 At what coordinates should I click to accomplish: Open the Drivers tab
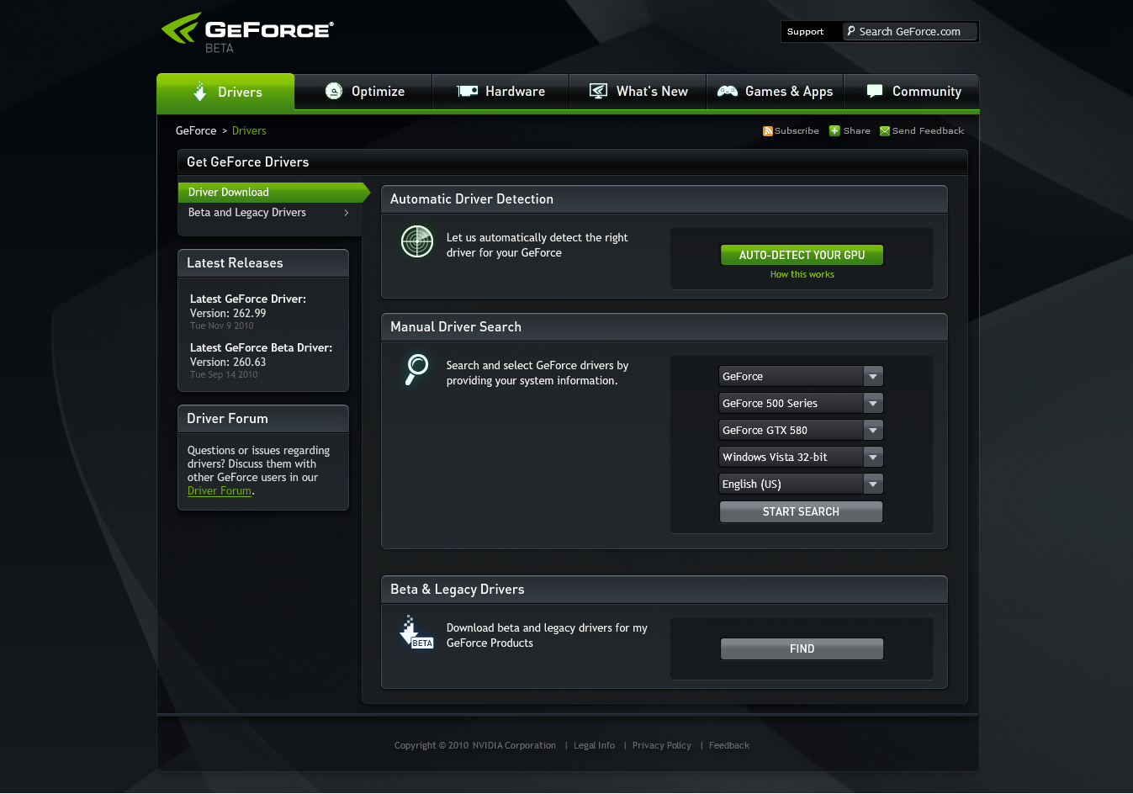[x=225, y=92]
